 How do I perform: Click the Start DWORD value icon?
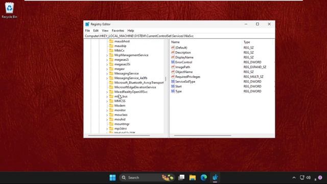[173, 86]
